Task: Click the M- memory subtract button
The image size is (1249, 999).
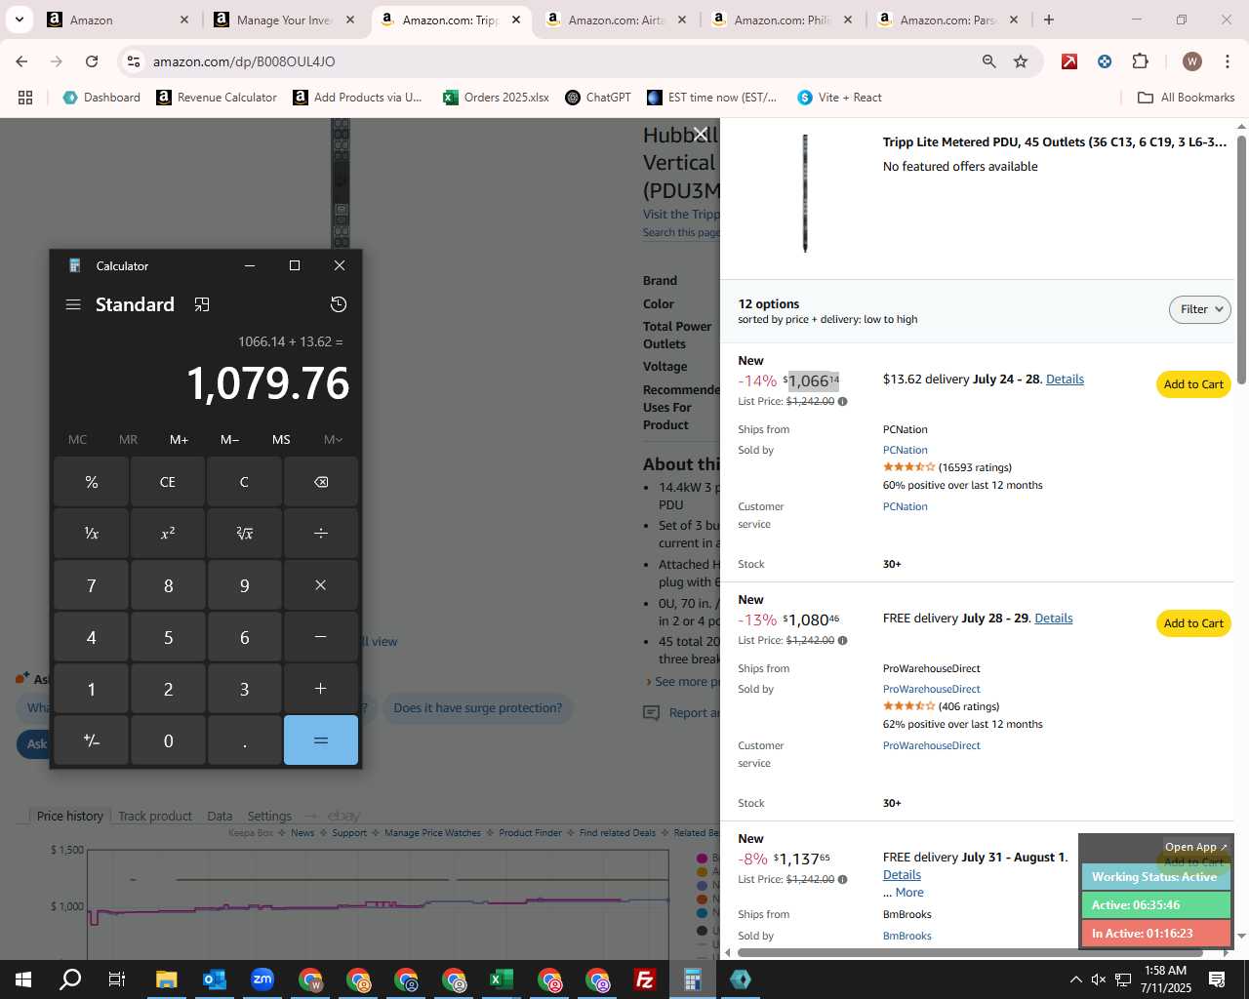Action: point(230,440)
